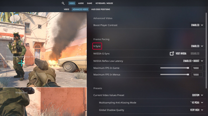The height and width of the screenshot is (116, 208).
Task: Click the Current Video Values Preset label
Action: tap(109, 95)
